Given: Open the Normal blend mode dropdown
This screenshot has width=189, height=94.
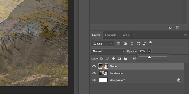Looking at the screenshot, I should 108,51.
